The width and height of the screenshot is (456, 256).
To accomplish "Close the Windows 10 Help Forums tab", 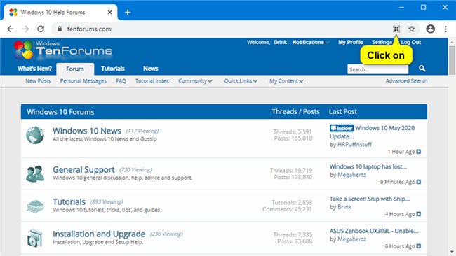I will click(x=109, y=12).
